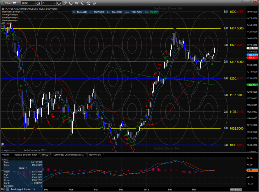Close the MACD indicator tab
The image size is (259, 192).
(x=50, y=154)
